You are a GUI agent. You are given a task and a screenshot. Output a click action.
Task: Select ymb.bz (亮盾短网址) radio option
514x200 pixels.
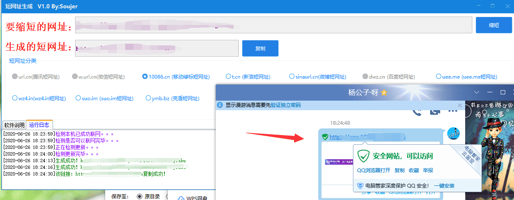pos(173,98)
